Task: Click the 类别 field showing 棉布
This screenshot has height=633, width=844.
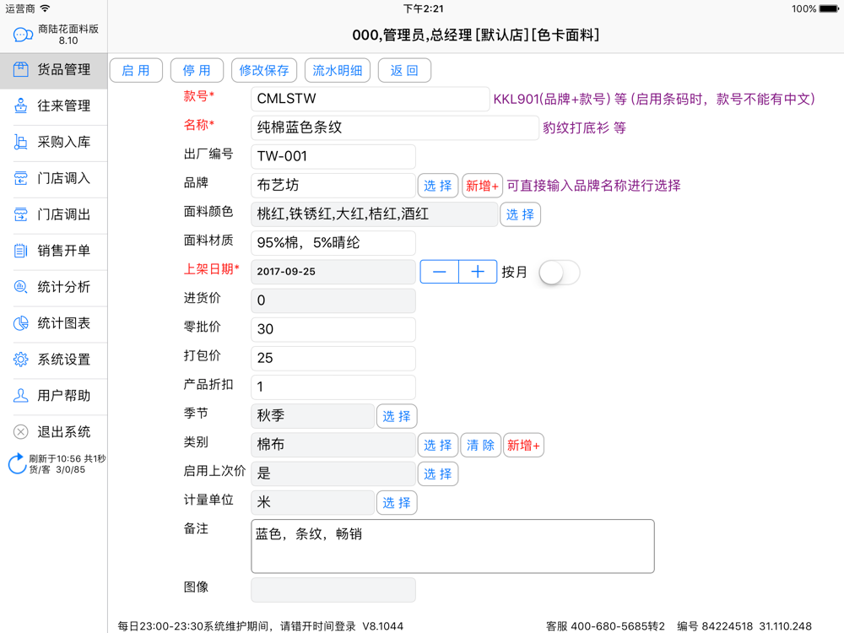Action: pos(333,445)
